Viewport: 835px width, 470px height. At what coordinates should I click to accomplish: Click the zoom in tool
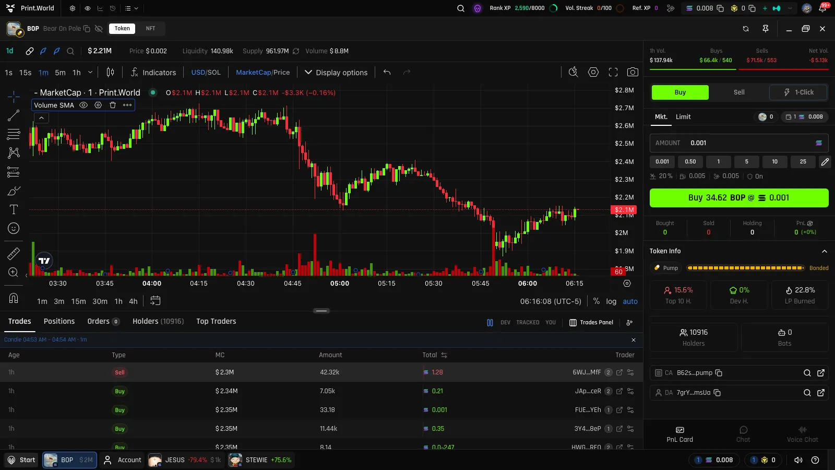click(x=14, y=272)
